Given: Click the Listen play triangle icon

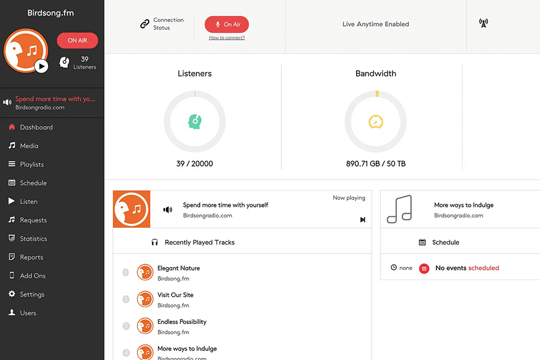Looking at the screenshot, I should [x=12, y=201].
